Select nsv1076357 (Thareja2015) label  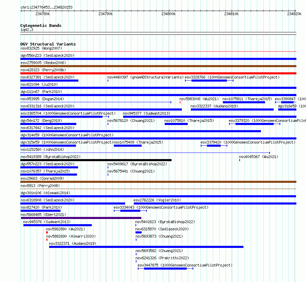point(45,171)
